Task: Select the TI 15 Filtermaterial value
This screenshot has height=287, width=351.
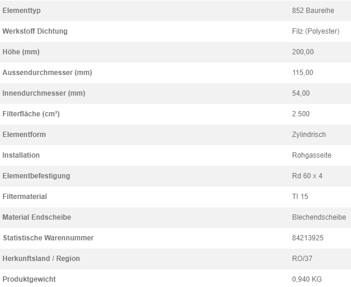Action: (x=300, y=197)
